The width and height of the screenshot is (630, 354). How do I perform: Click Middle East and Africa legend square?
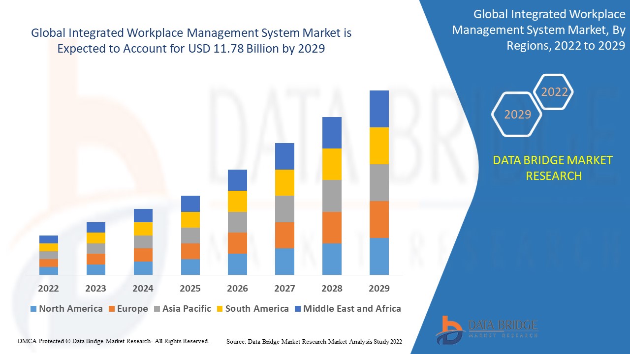click(297, 309)
